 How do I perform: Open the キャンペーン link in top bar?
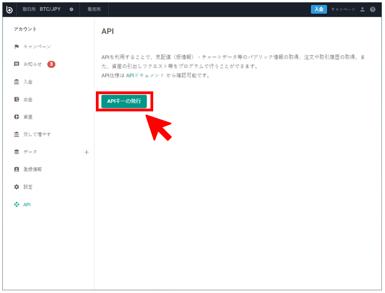(x=343, y=9)
